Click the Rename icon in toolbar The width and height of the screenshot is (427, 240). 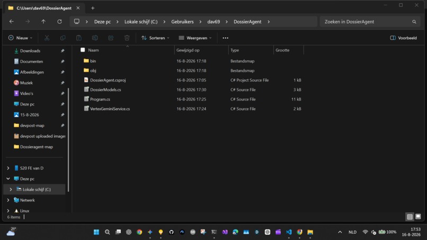[x=95, y=38]
